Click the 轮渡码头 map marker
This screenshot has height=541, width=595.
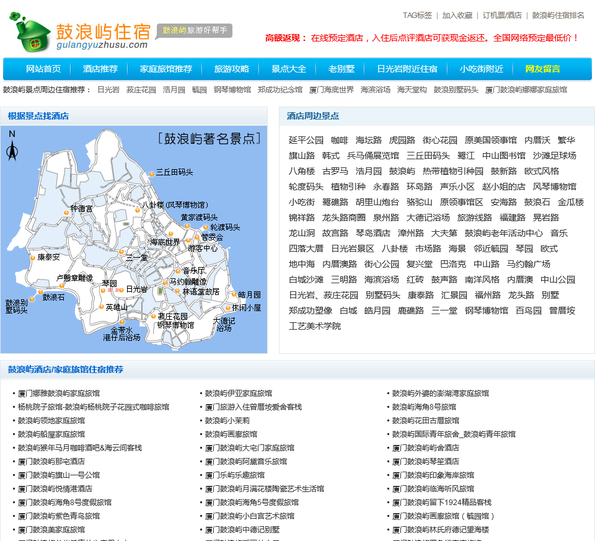tap(206, 227)
